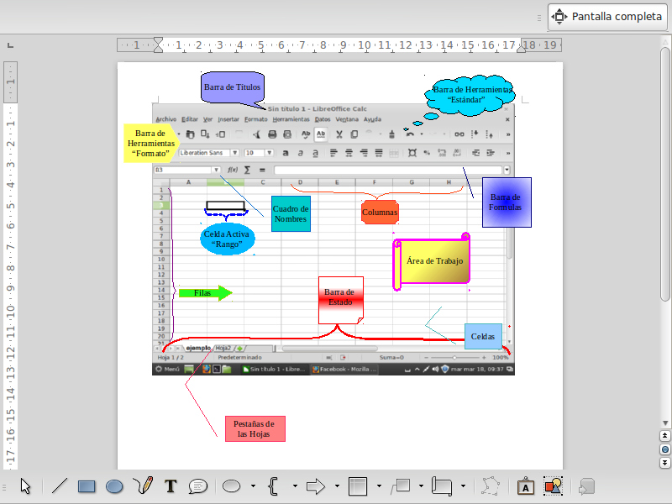Click the vertical ruler at mark 8
672x504 pixels.
(x=10, y=268)
